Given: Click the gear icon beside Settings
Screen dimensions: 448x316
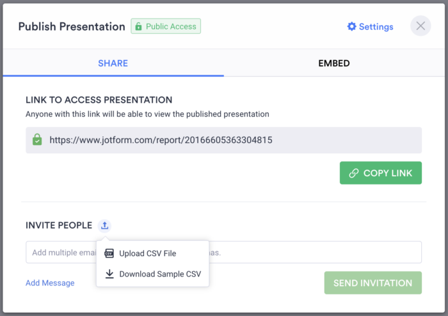Looking at the screenshot, I should [351, 27].
